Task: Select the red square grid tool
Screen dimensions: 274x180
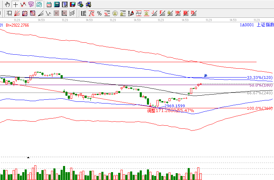Action: [57, 13]
